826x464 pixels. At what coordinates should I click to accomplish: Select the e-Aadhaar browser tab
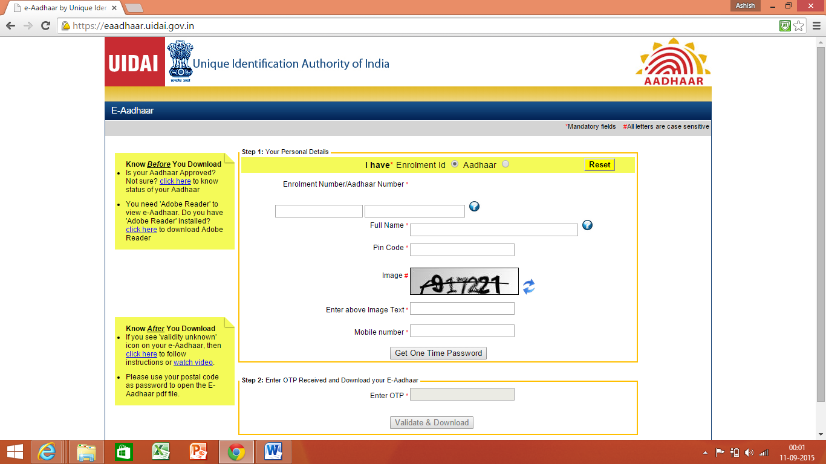(63, 7)
